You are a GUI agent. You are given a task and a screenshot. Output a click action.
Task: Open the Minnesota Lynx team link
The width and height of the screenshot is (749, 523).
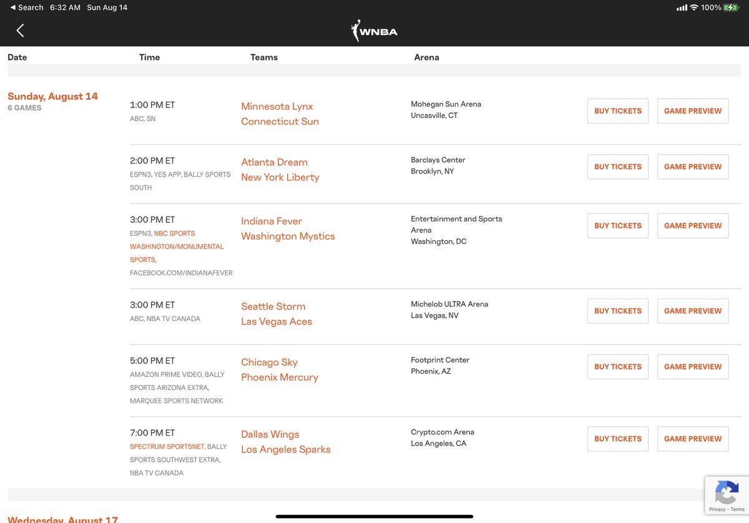coord(277,106)
